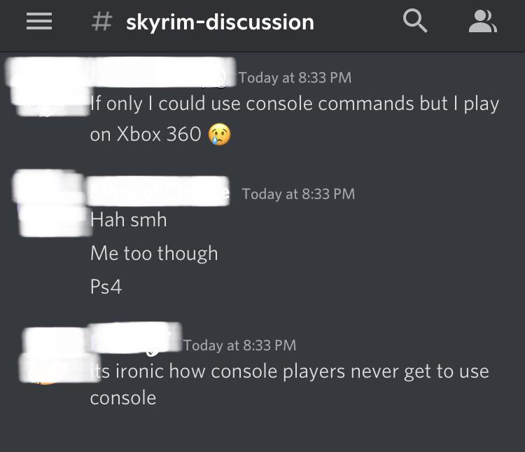Click the second message's redacted avatar

click(x=50, y=203)
